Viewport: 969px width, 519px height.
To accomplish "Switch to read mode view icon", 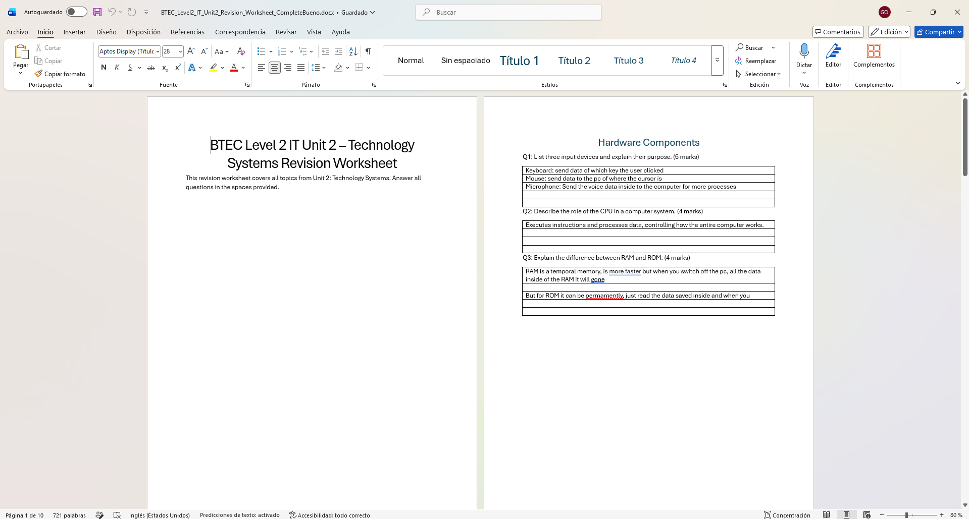I will tap(826, 515).
